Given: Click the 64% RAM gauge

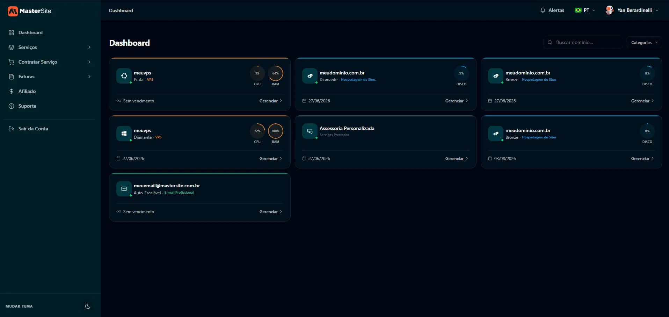Looking at the screenshot, I should point(276,73).
